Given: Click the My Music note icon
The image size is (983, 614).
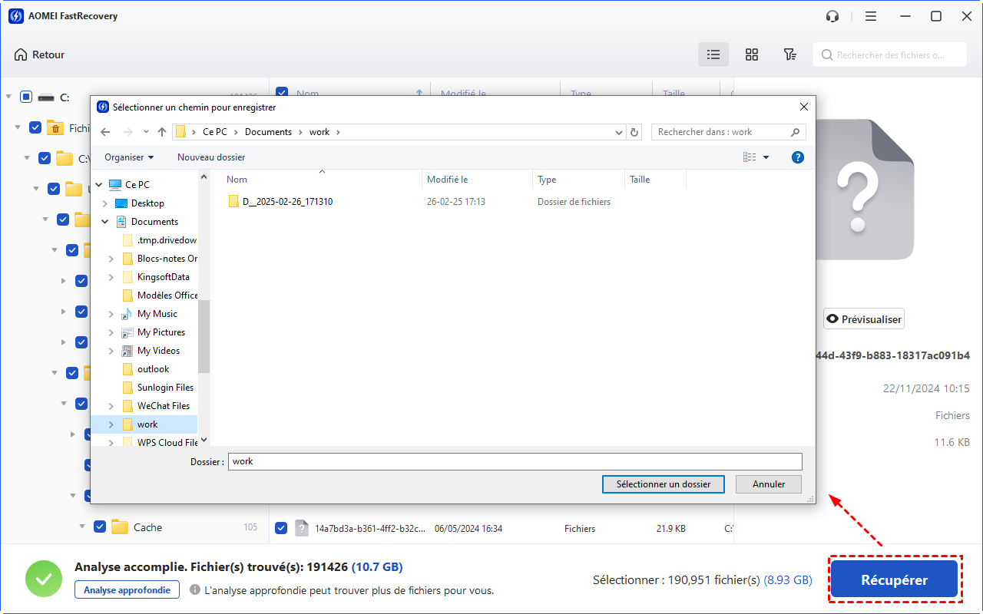Looking at the screenshot, I should [x=127, y=314].
